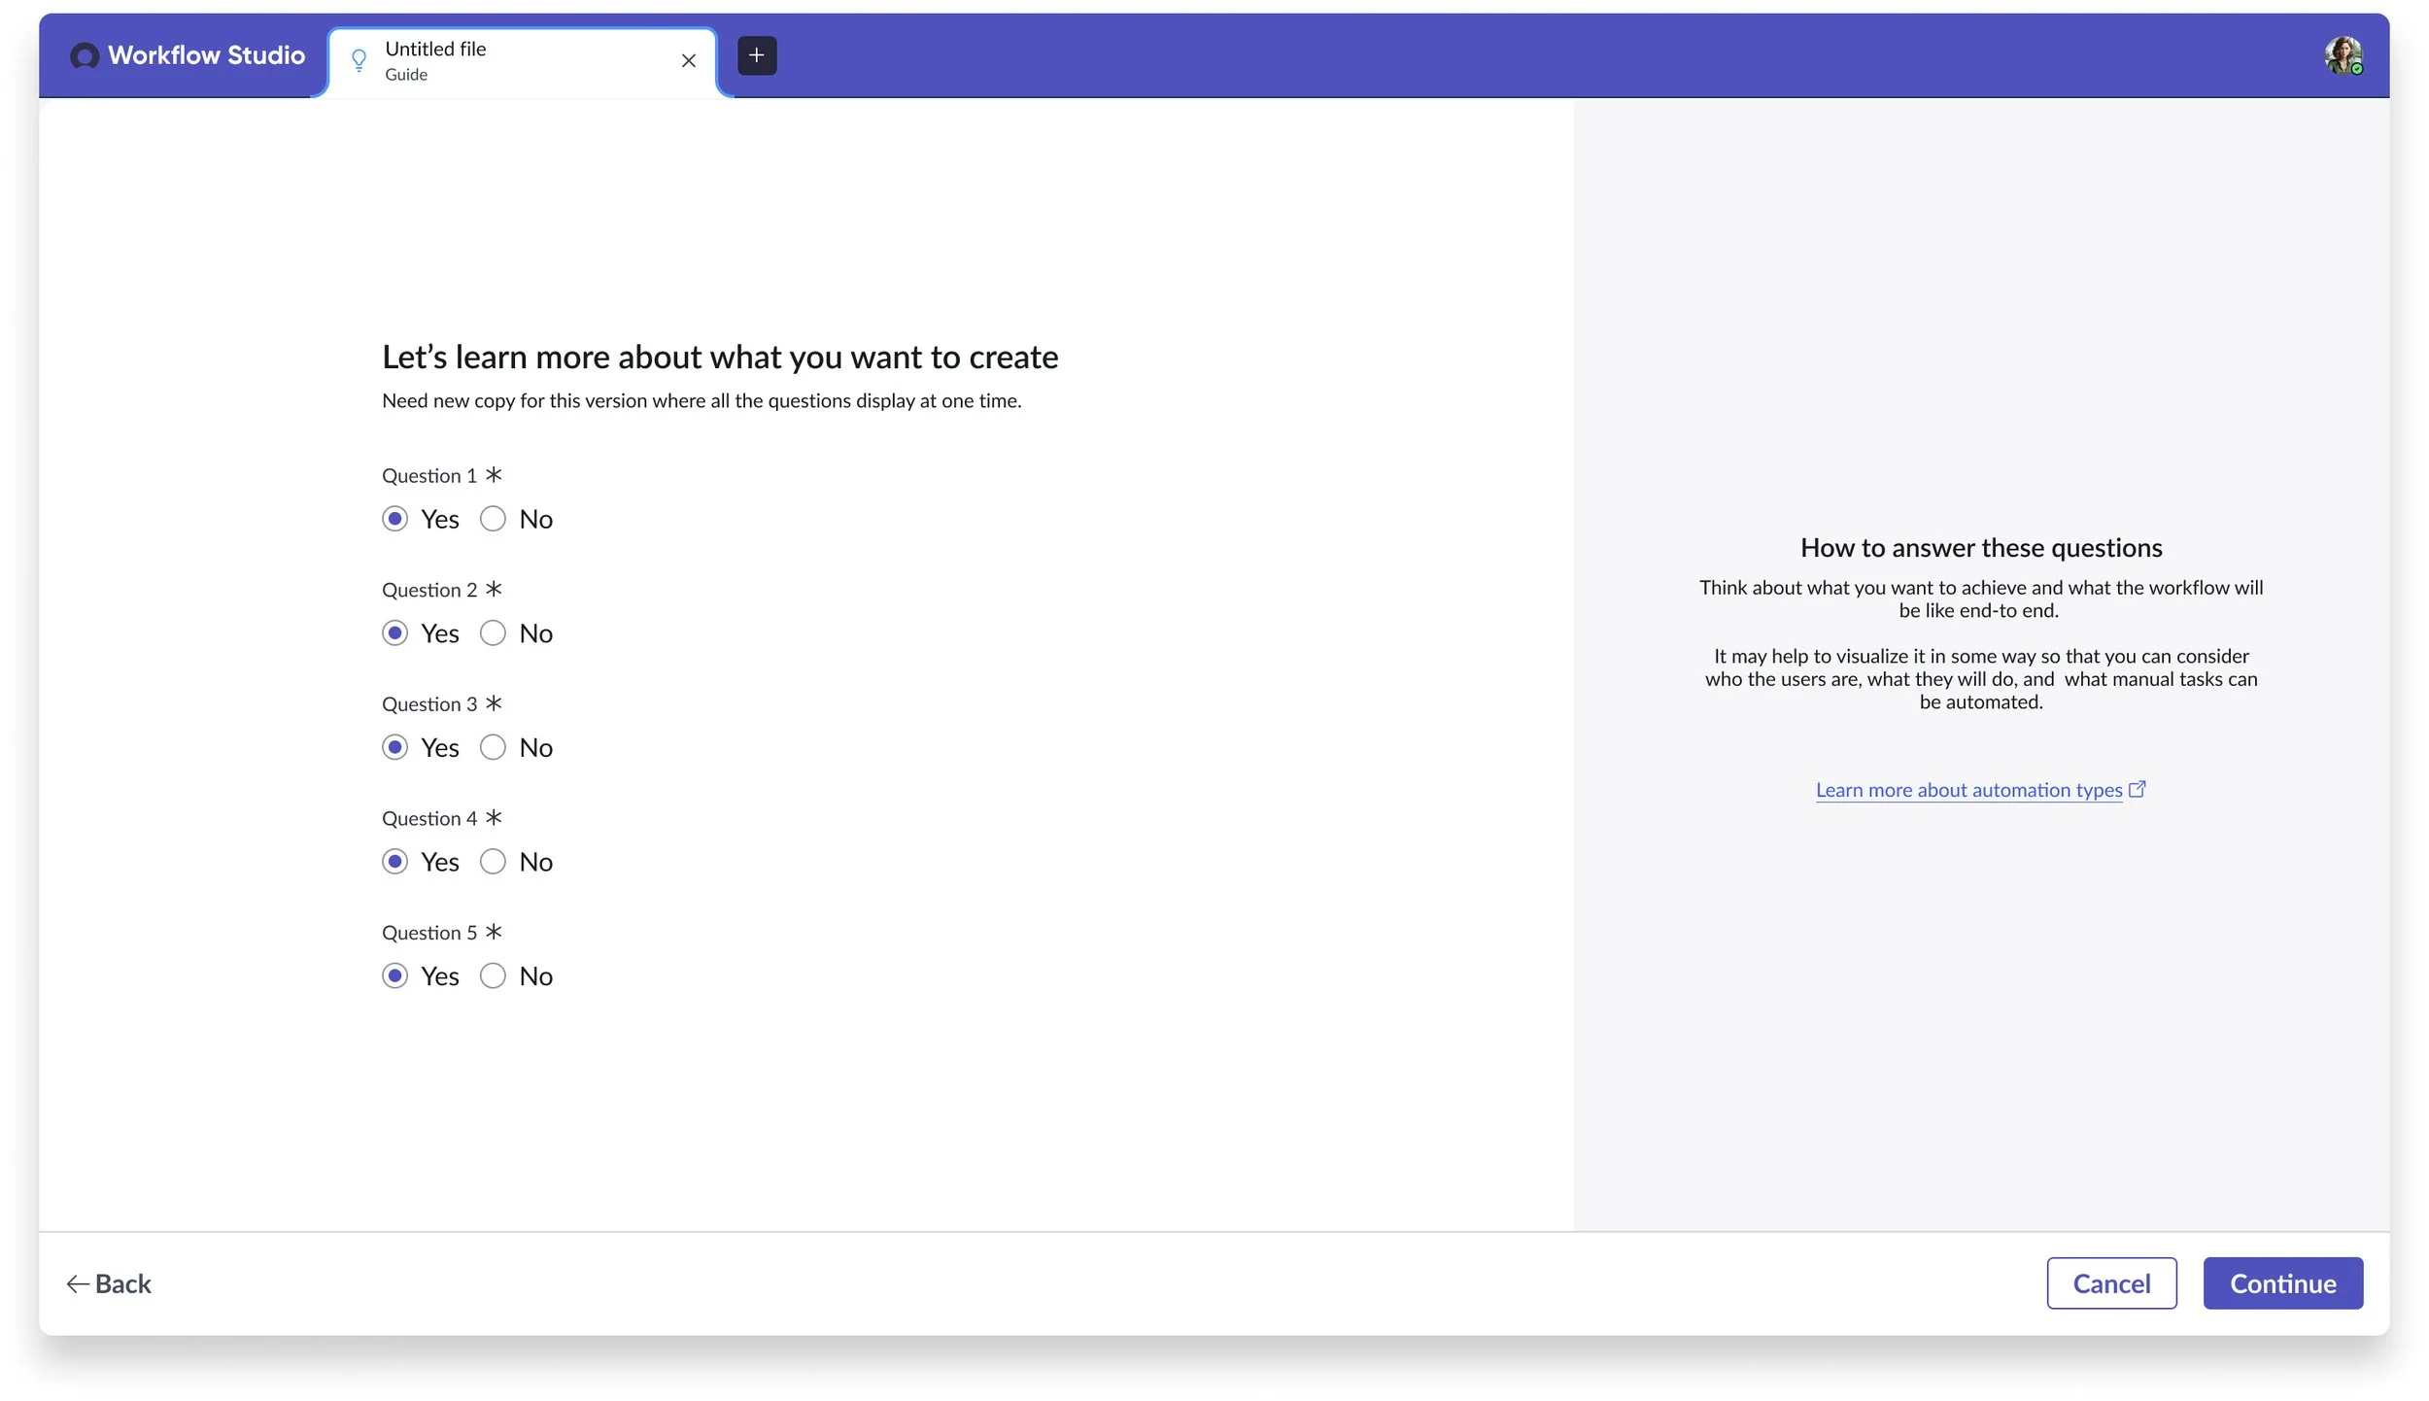
Task: Select No for Question 1
Action: click(494, 518)
